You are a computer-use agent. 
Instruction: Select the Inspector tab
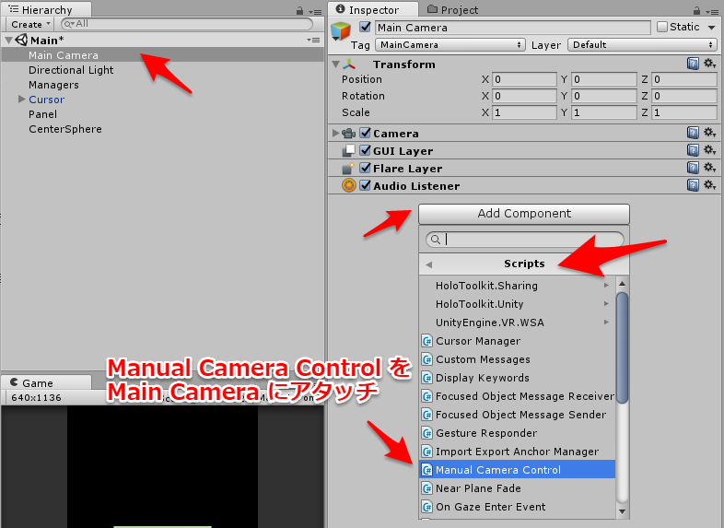[373, 10]
